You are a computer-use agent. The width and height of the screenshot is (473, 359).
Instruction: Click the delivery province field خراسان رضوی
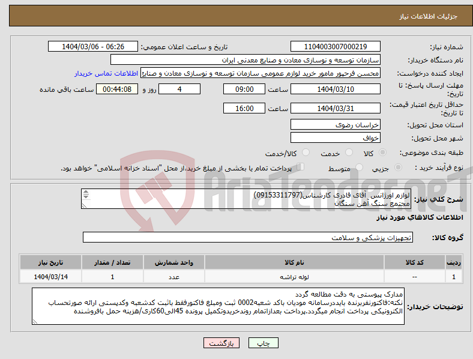click(x=336, y=124)
